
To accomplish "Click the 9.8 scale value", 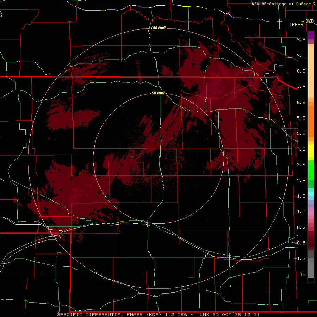I will [301, 39].
